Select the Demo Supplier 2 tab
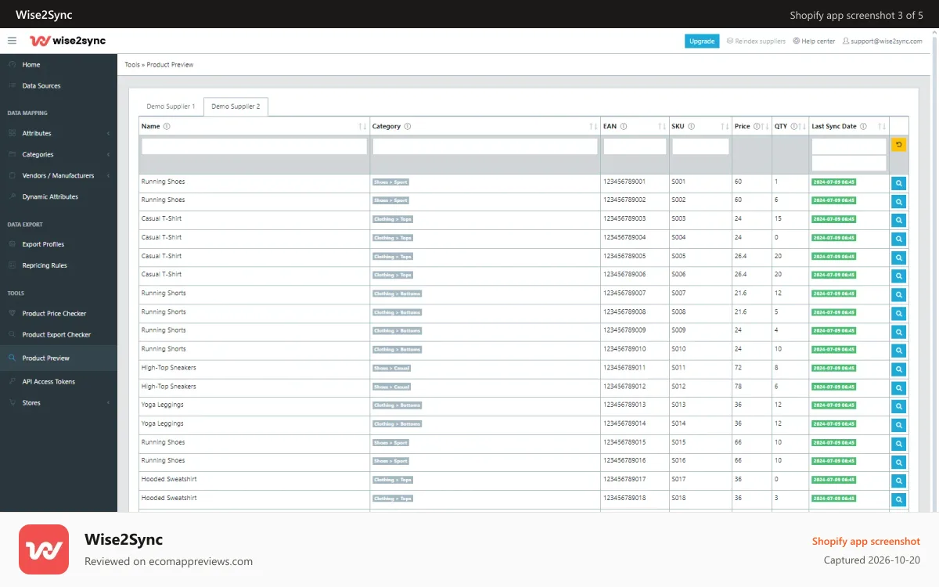 236,106
